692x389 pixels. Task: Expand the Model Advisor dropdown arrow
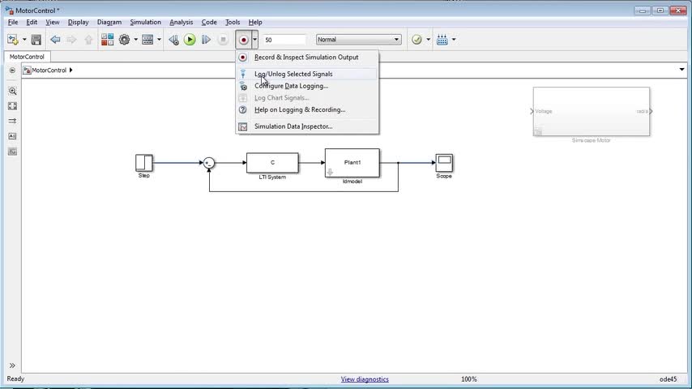tap(428, 40)
